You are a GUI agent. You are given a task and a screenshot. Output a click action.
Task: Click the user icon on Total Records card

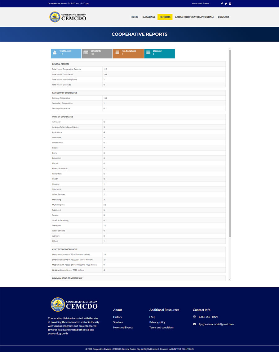pos(55,53)
